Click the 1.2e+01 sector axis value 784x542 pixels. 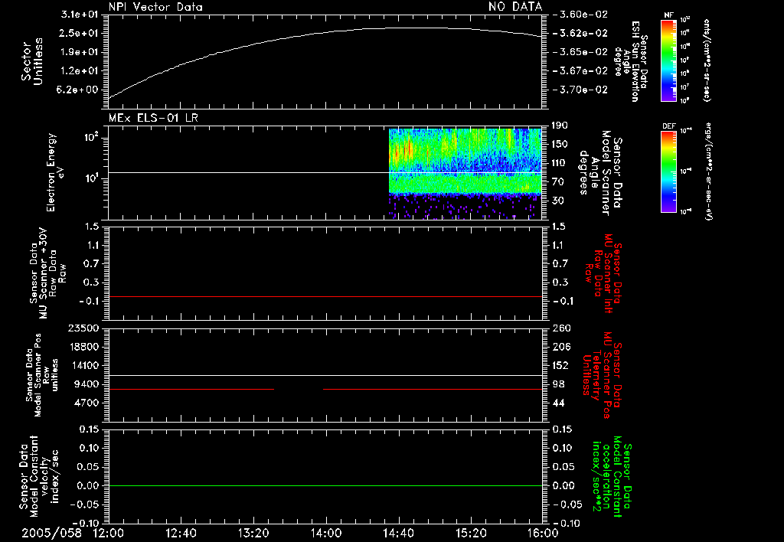(x=80, y=71)
